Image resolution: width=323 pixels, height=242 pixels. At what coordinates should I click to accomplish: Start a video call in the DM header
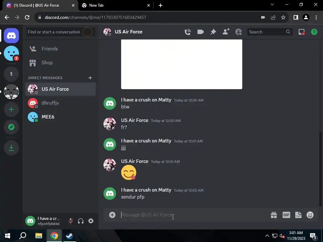tap(200, 32)
